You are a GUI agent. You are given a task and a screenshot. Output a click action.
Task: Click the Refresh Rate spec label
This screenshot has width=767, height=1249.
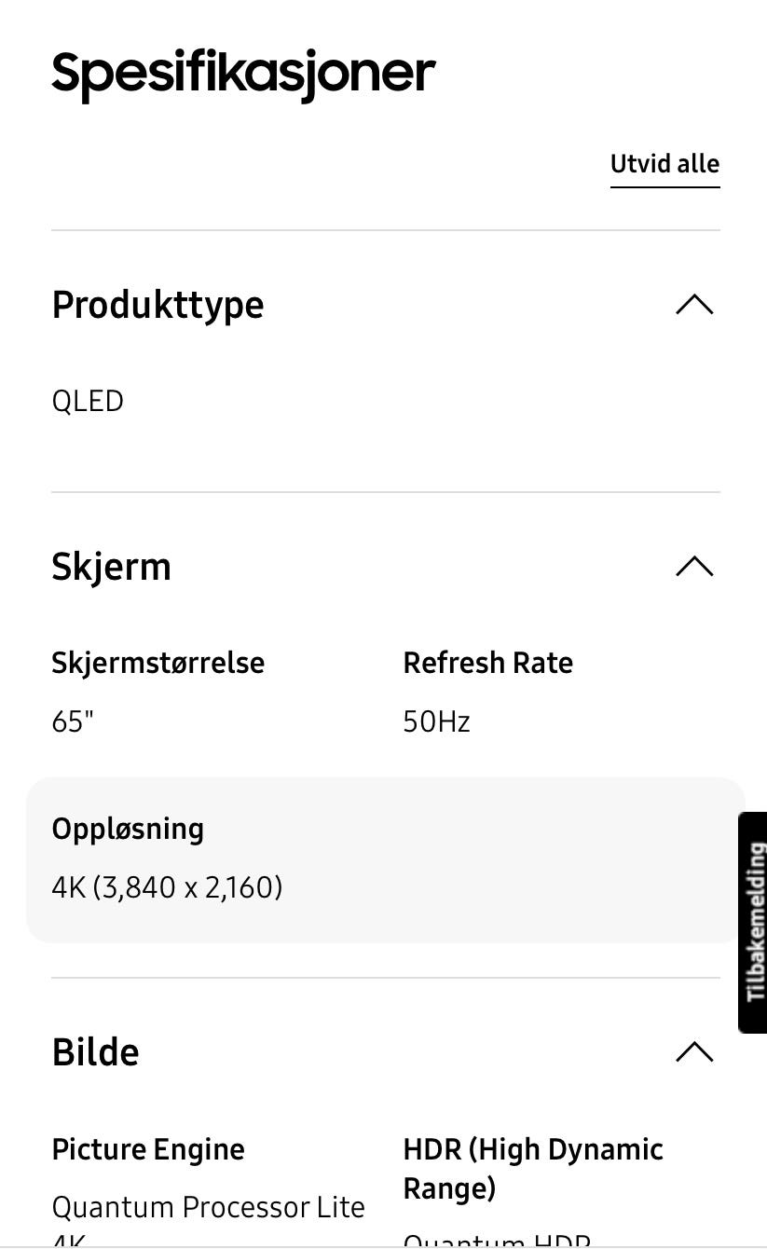coord(487,663)
